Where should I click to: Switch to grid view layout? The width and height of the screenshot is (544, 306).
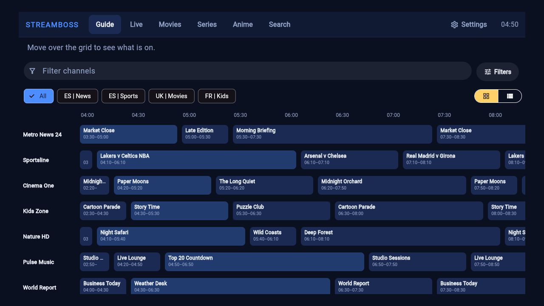pyautogui.click(x=486, y=96)
